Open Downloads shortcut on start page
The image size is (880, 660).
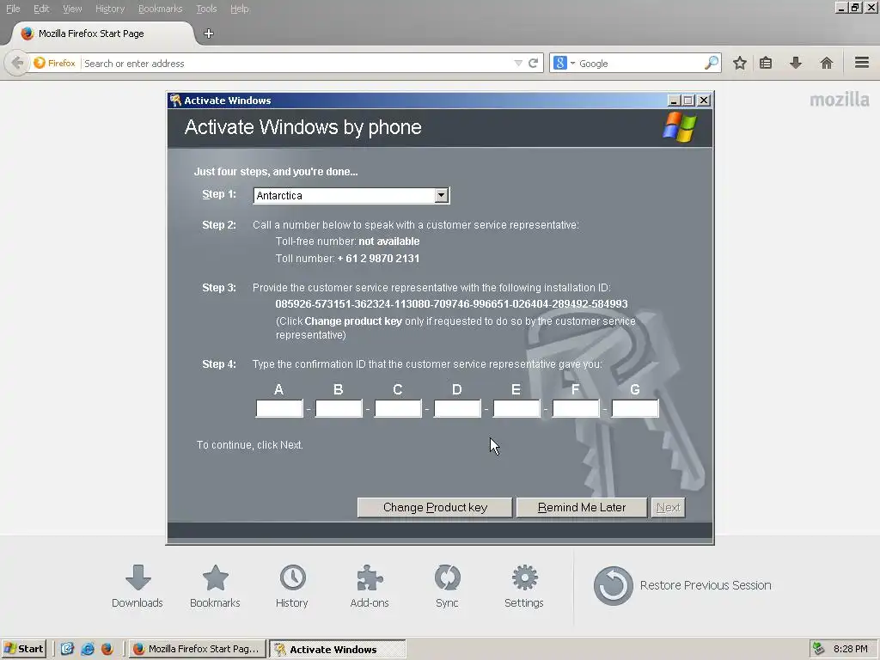click(137, 586)
